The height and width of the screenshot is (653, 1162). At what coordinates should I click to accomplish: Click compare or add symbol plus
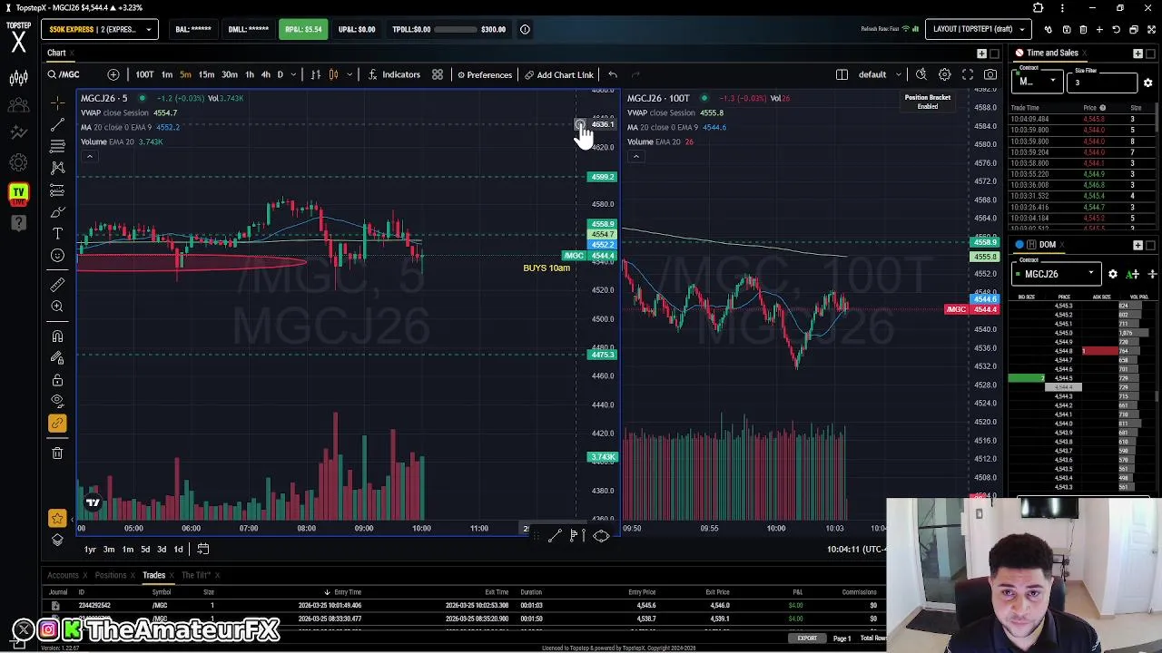pos(113,74)
